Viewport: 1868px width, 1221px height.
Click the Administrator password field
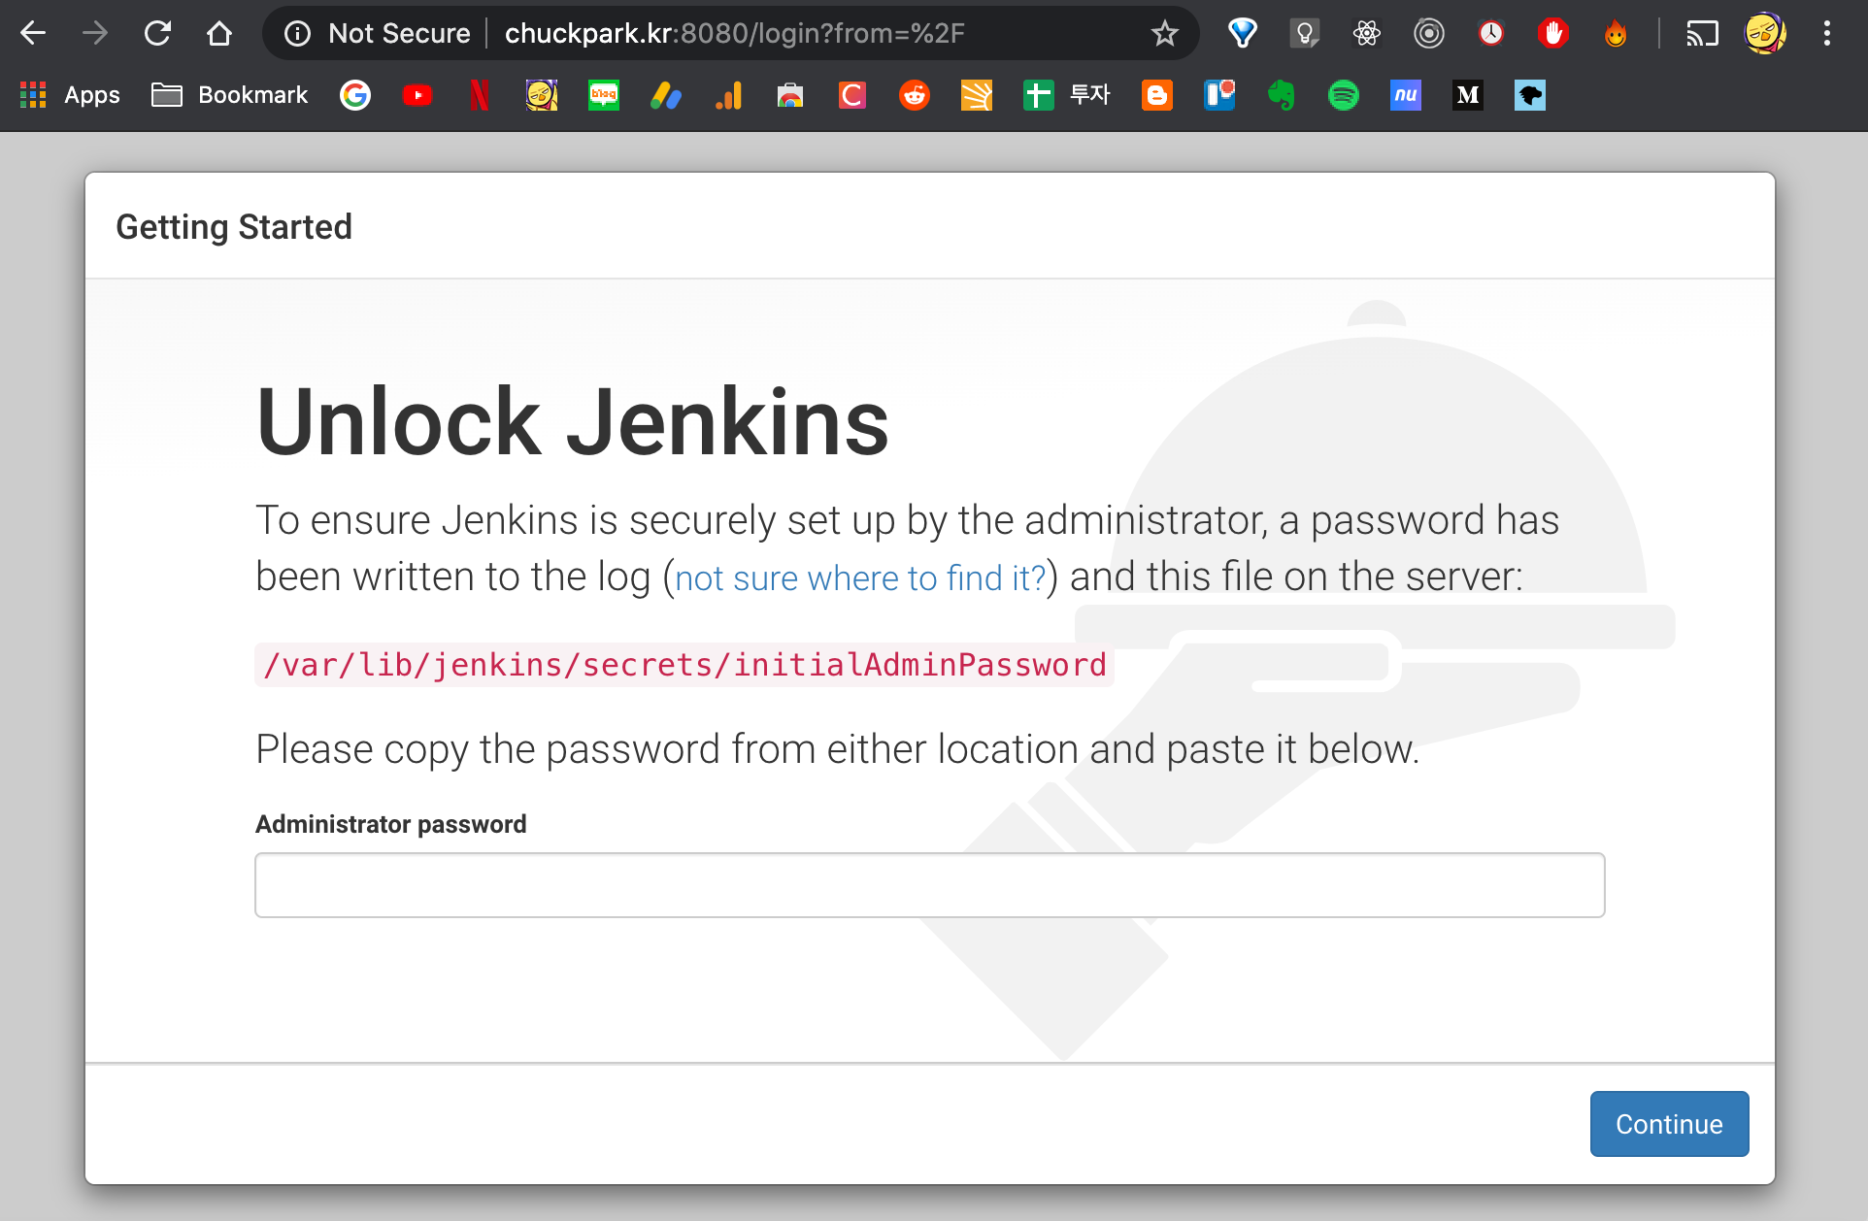tap(929, 885)
